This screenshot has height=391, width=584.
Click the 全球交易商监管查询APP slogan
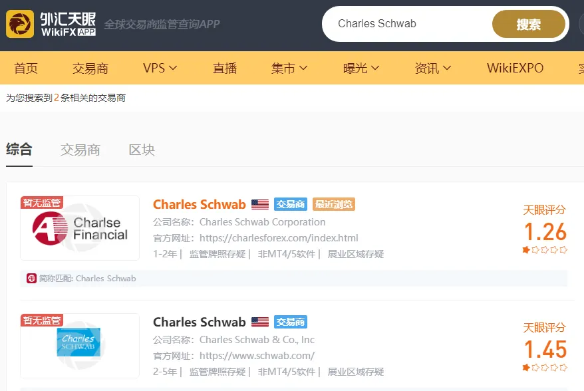[162, 24]
